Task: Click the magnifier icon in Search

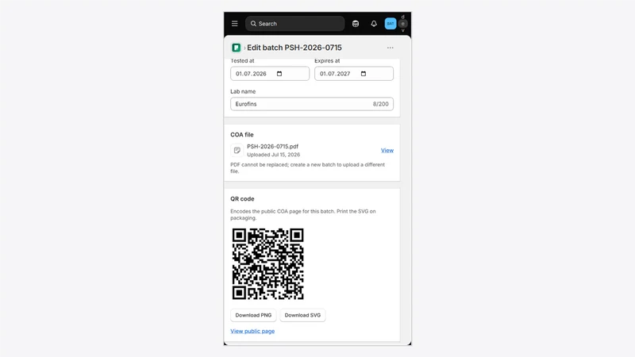Action: point(253,24)
